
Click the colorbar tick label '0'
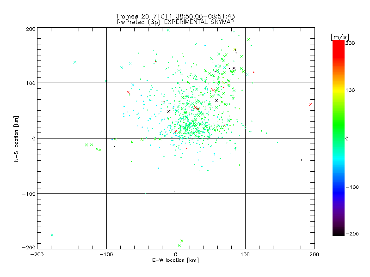pyautogui.click(x=347, y=138)
